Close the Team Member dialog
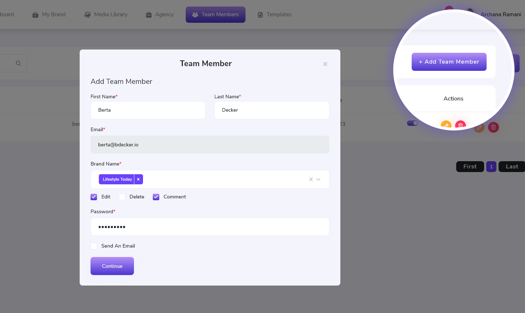Viewport: 525px width, 313px height. pyautogui.click(x=325, y=64)
